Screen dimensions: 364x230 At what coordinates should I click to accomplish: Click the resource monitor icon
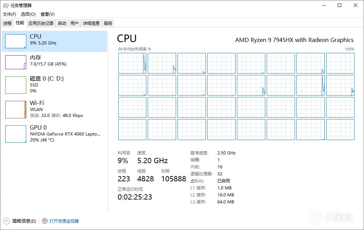pyautogui.click(x=45, y=221)
